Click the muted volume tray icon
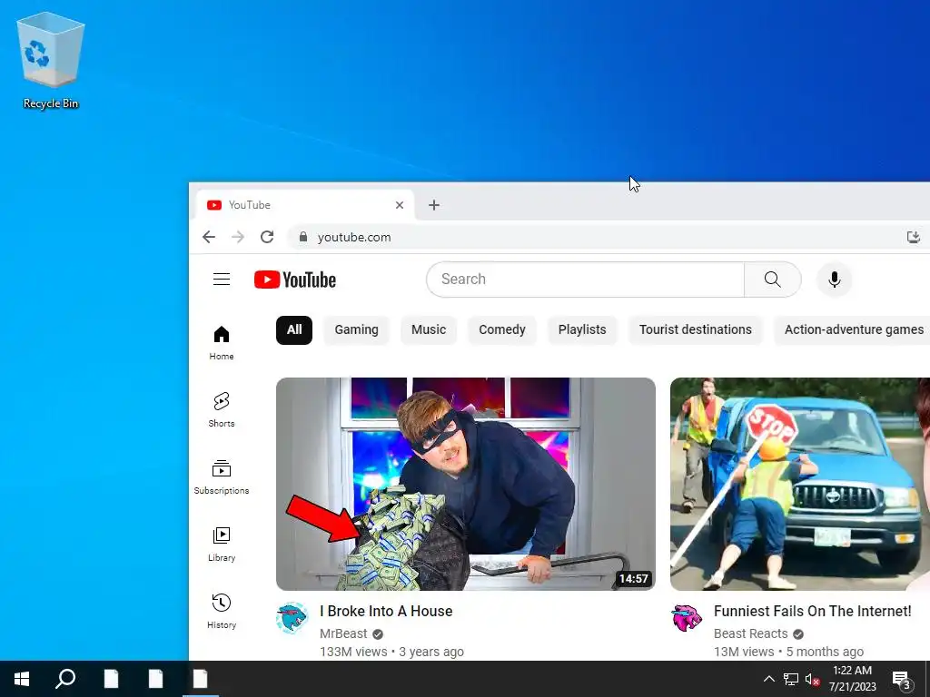Viewport: 930px width, 697px height. 812,679
